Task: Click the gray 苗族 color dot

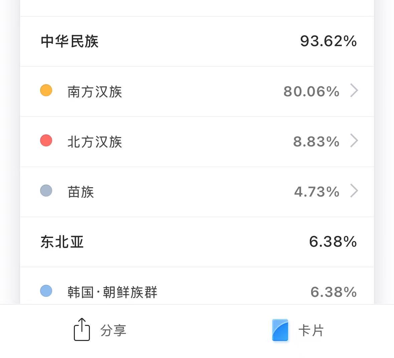Action: point(46,191)
